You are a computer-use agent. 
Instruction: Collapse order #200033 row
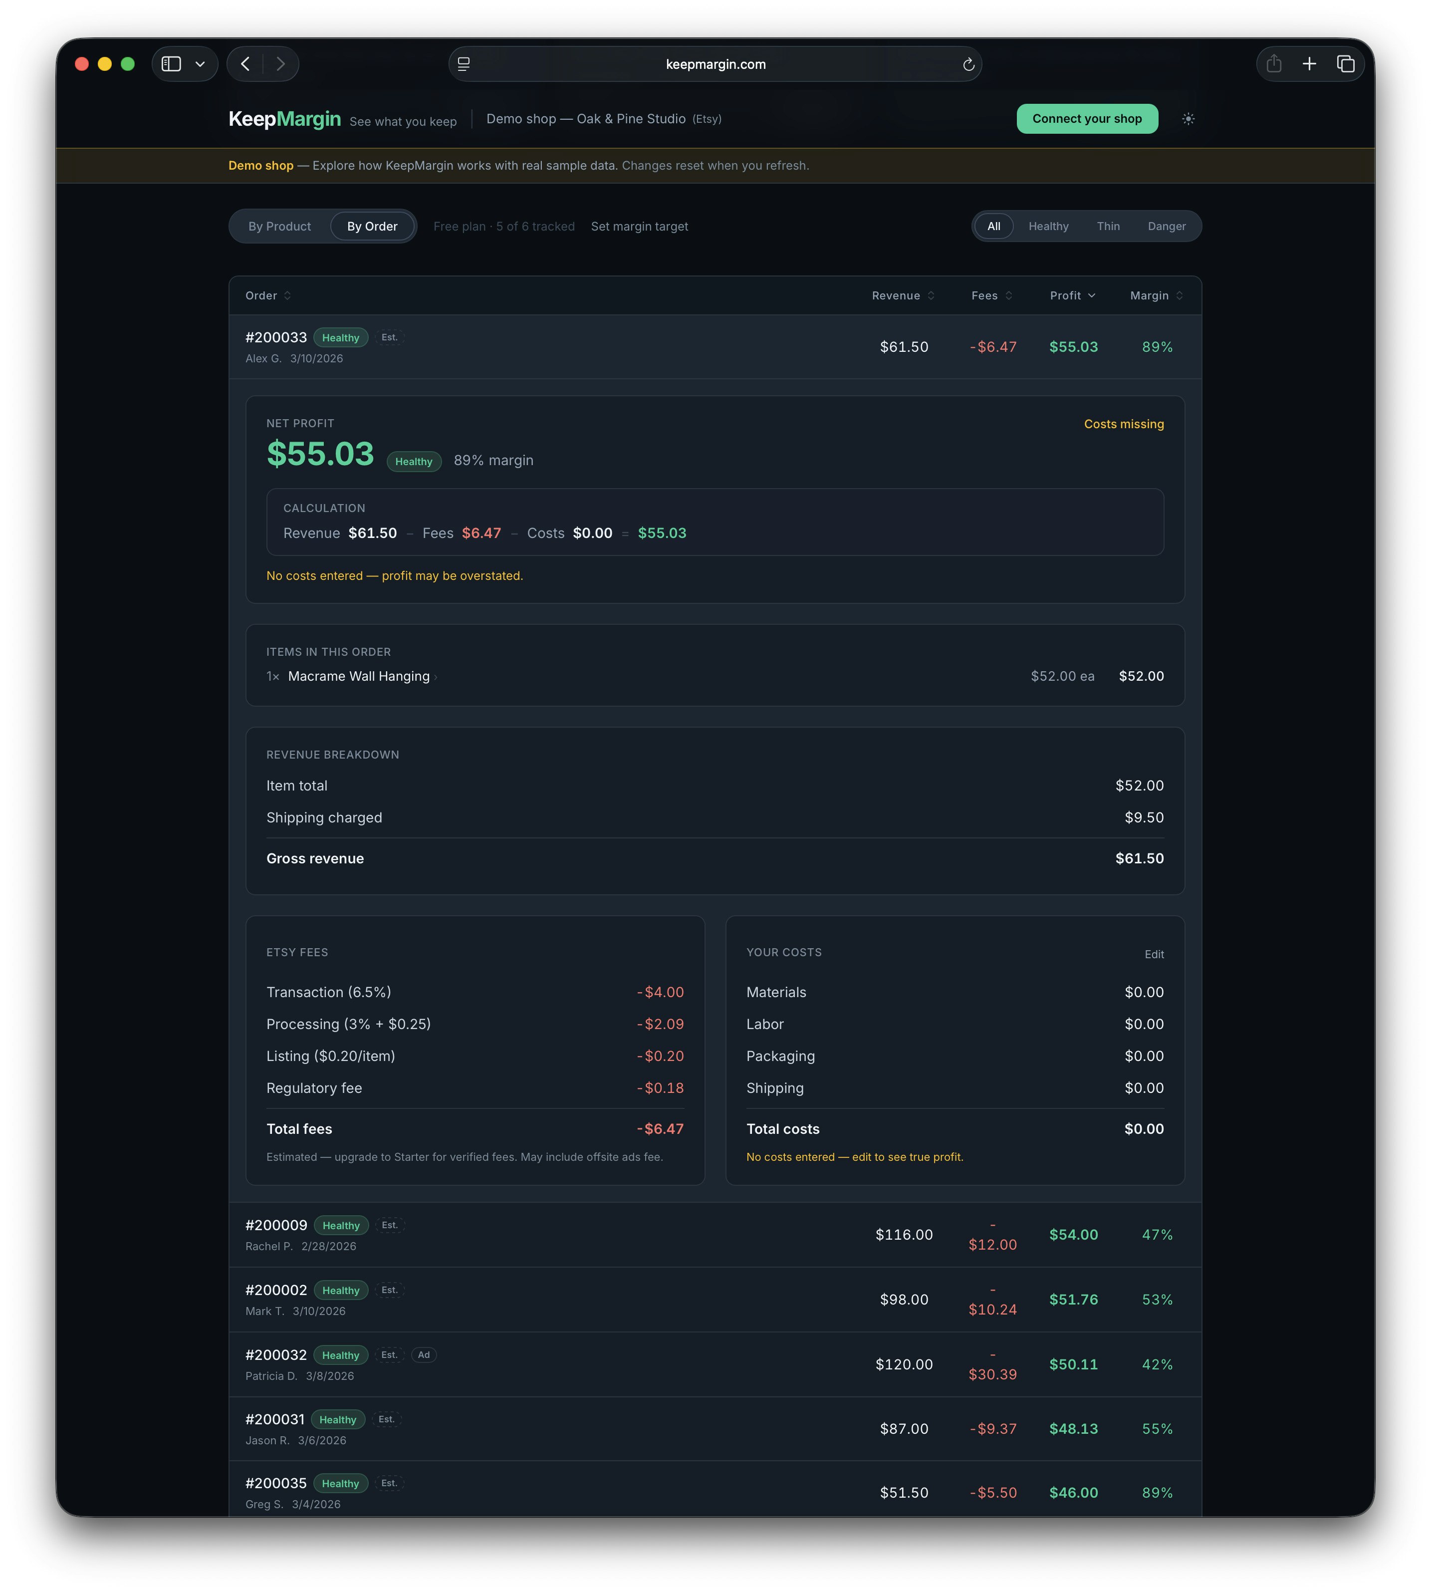click(x=715, y=347)
